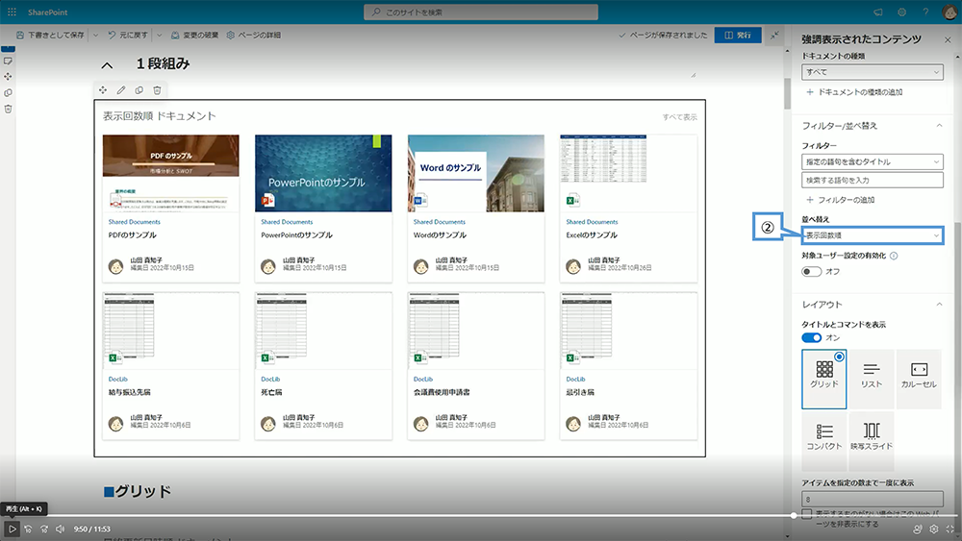Click the megaphone notification icon
The width and height of the screenshot is (962, 541).
point(878,12)
